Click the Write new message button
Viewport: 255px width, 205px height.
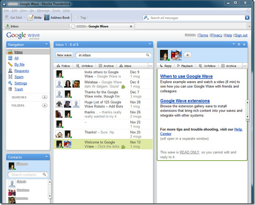(35, 18)
